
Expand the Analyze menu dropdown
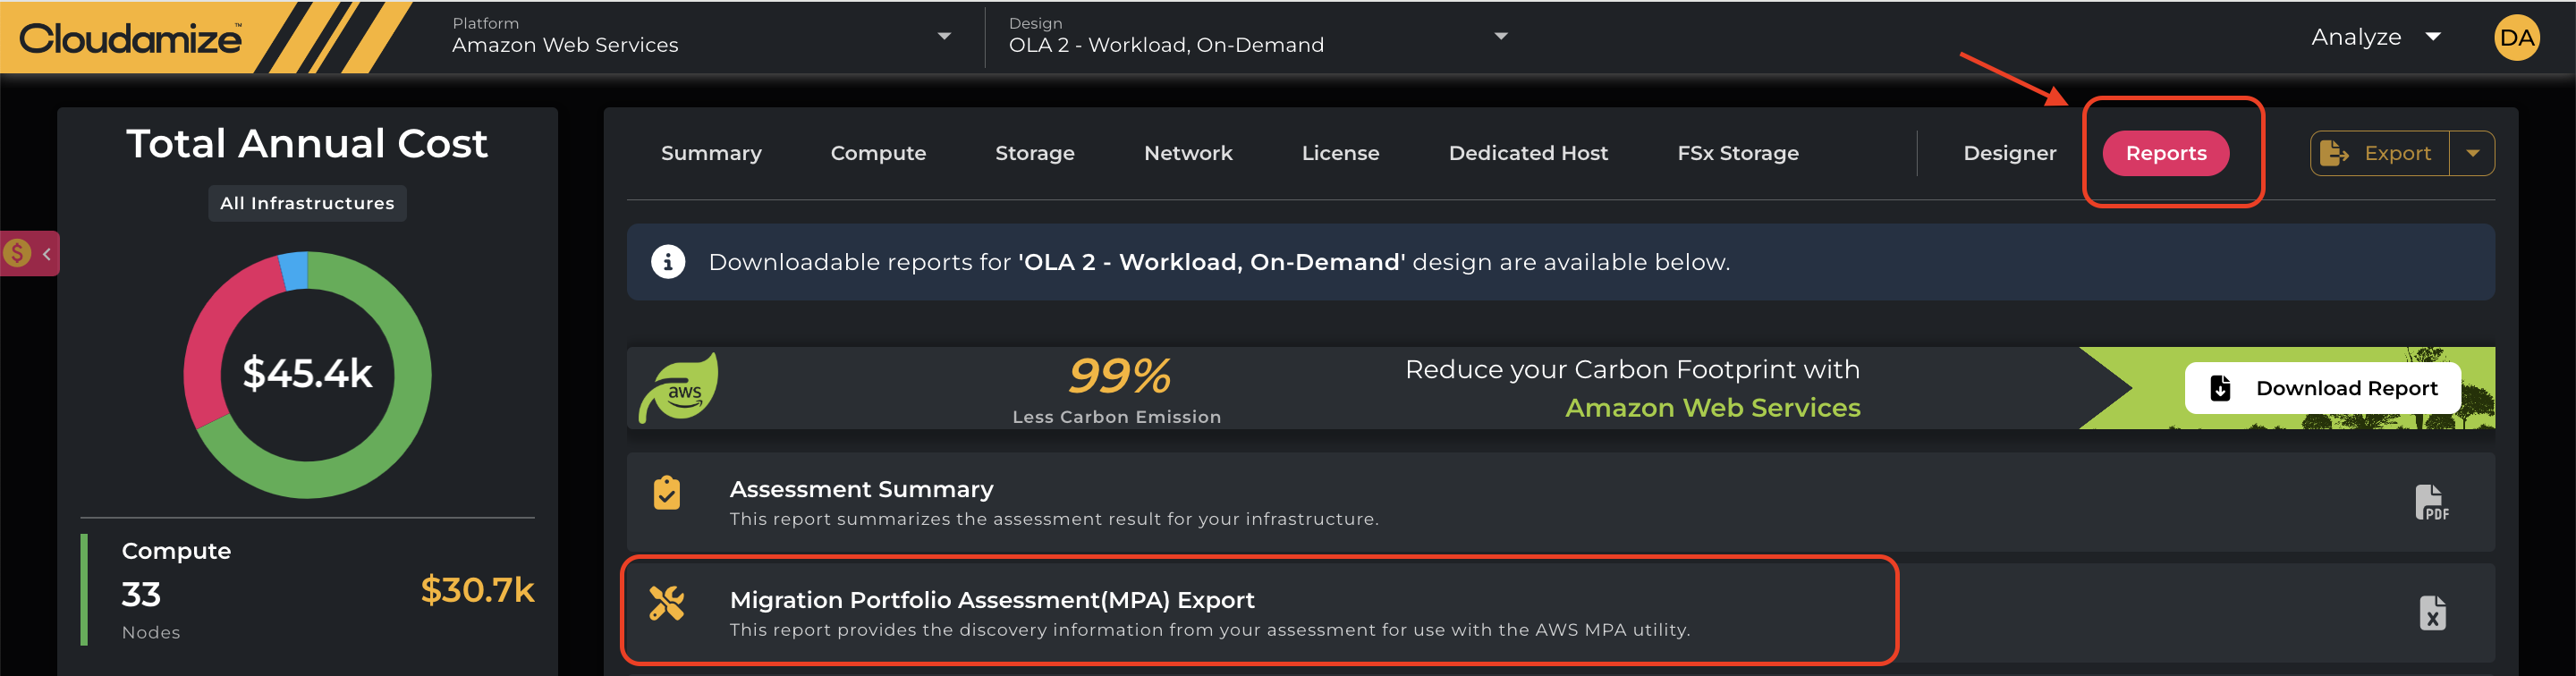coord(2432,37)
